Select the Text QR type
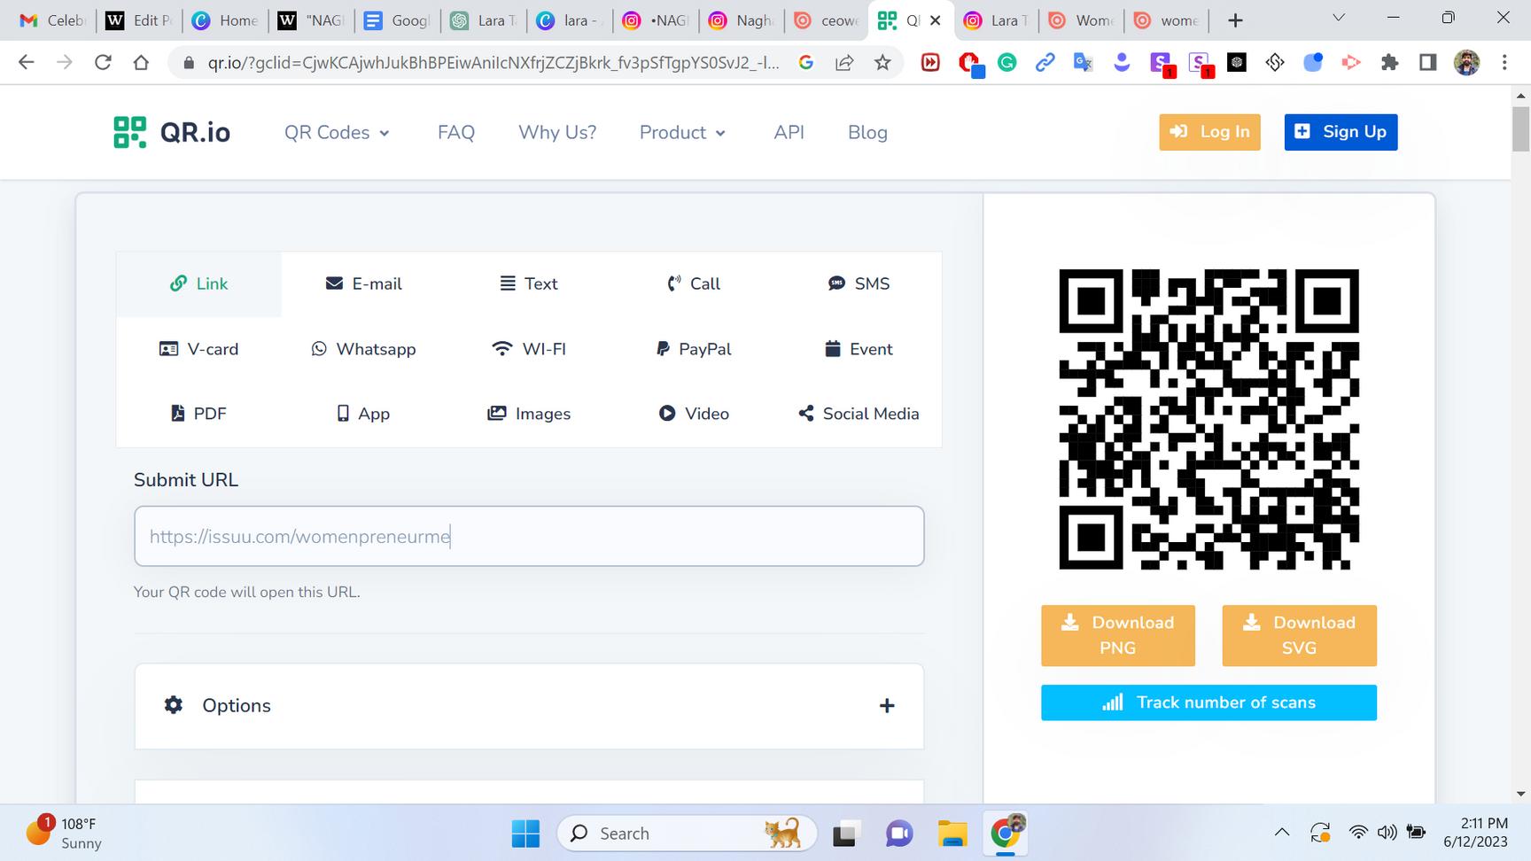The height and width of the screenshot is (861, 1531). [529, 283]
